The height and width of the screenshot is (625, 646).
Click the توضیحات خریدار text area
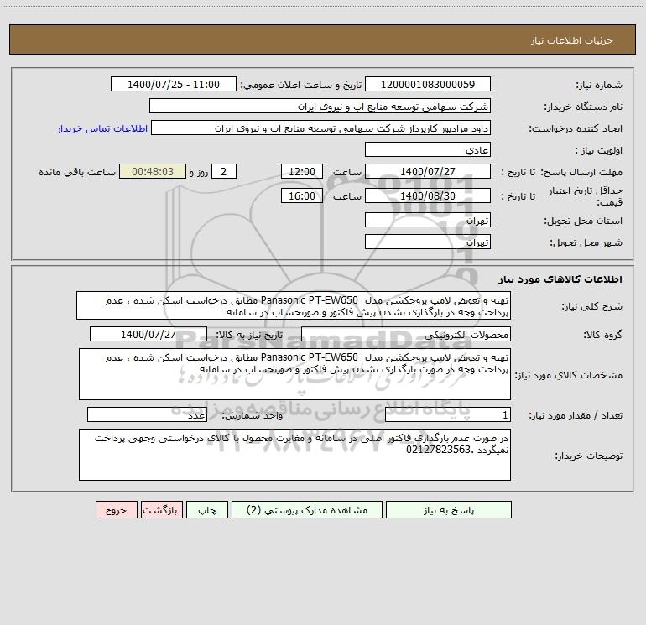[294, 455]
